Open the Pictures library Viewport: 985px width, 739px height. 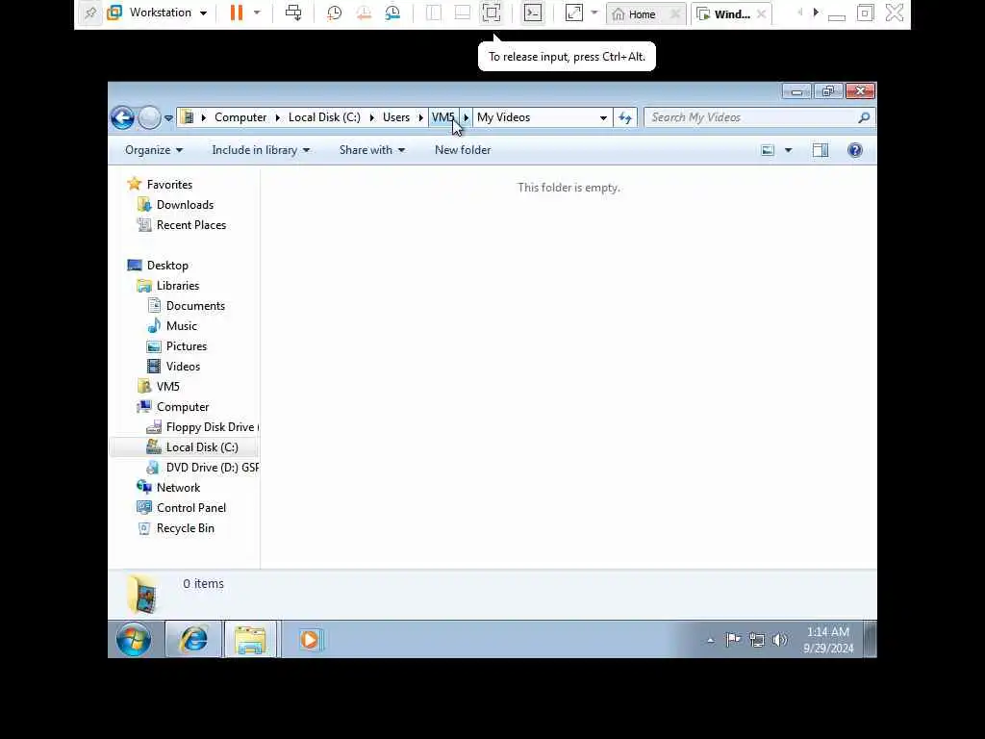[x=187, y=346]
